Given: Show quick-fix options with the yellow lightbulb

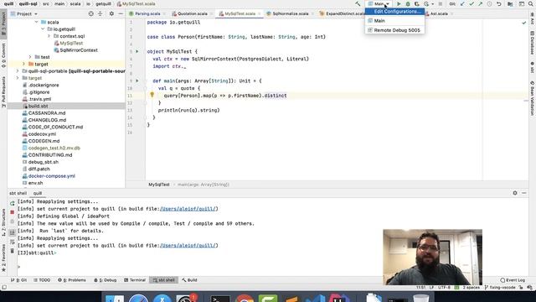Looking at the screenshot, I should click(x=152, y=95).
